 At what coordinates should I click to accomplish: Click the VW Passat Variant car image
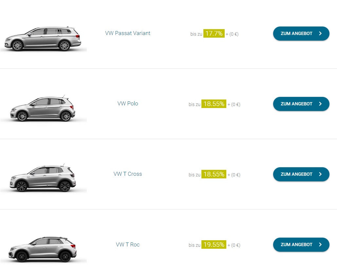tap(43, 39)
